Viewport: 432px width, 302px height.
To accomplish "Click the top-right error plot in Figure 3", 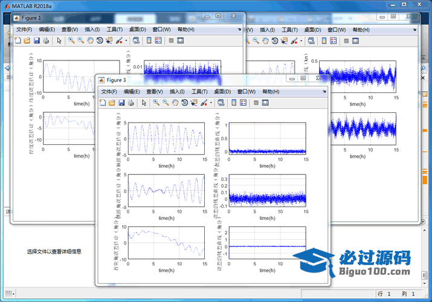I will (267, 138).
